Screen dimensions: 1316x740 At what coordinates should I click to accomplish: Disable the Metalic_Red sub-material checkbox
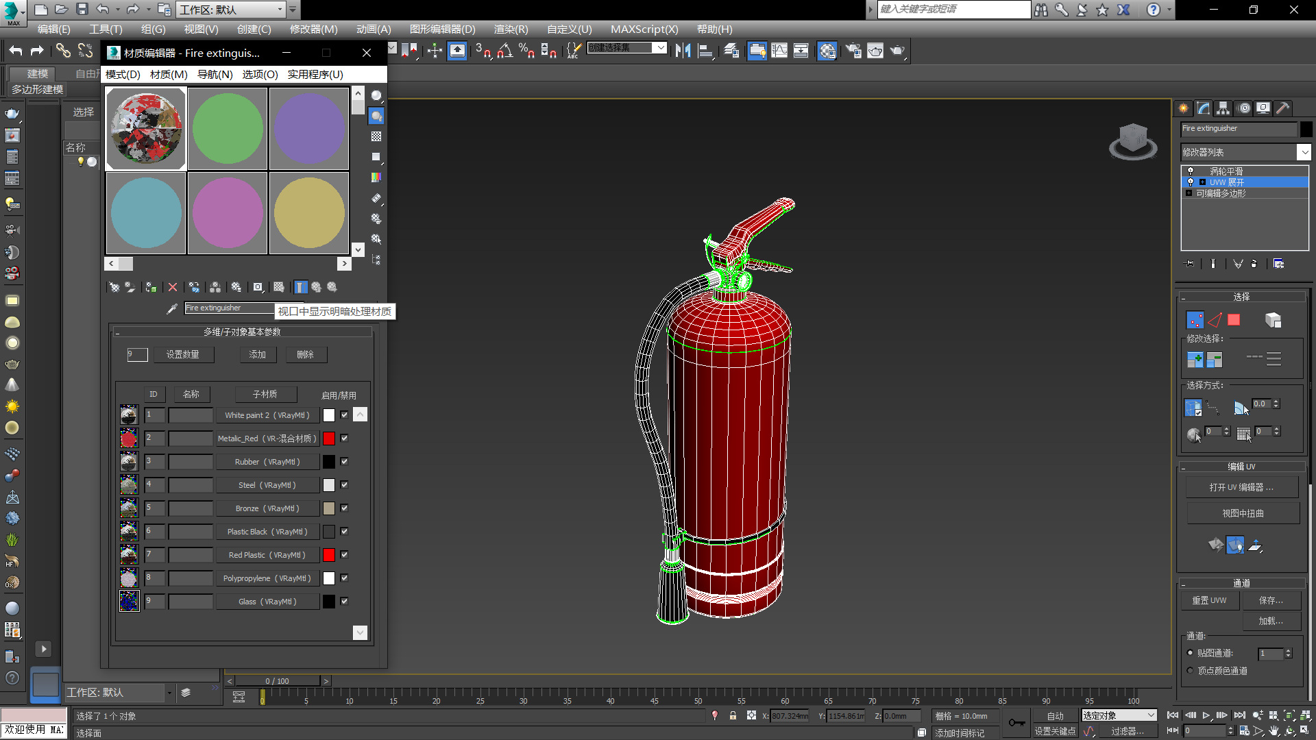344,439
